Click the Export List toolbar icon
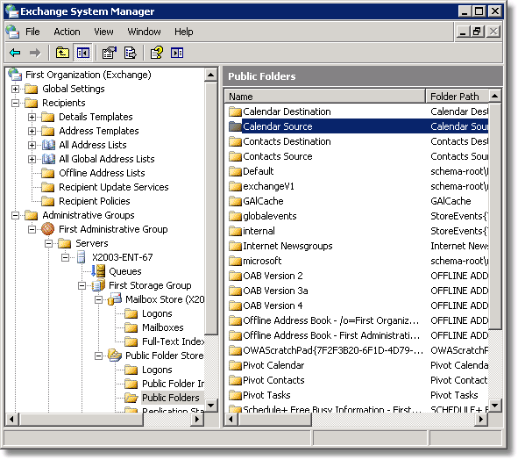The image size is (518, 460). tap(131, 53)
